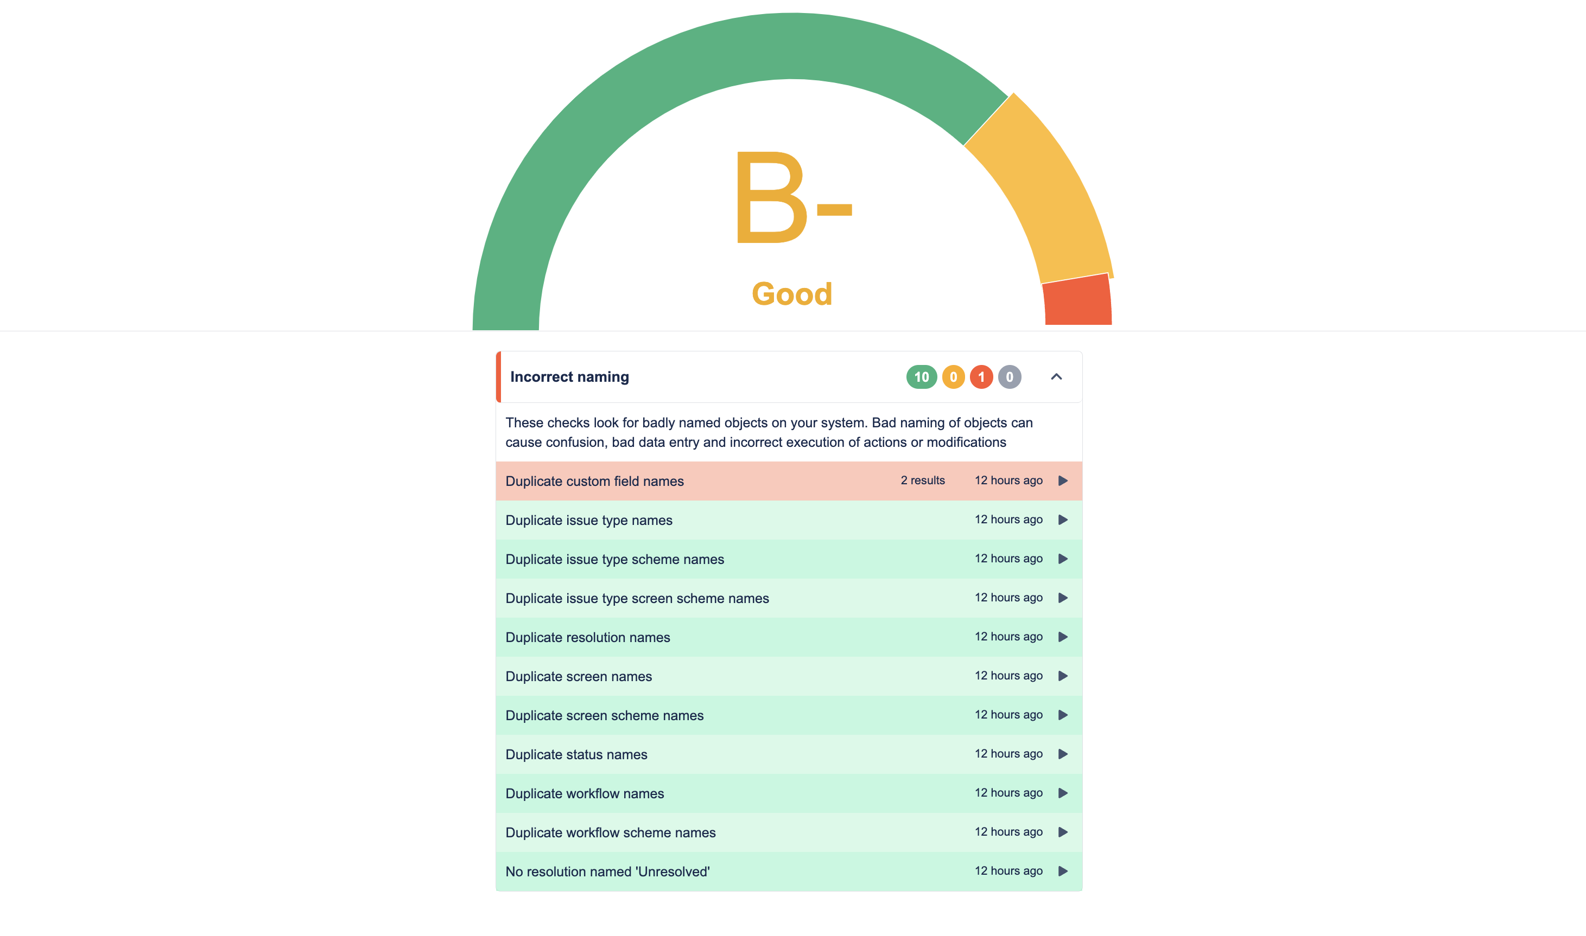Image resolution: width=1586 pixels, height=936 pixels.
Task: Run the Duplicate issue type scheme names check
Action: tap(1063, 559)
